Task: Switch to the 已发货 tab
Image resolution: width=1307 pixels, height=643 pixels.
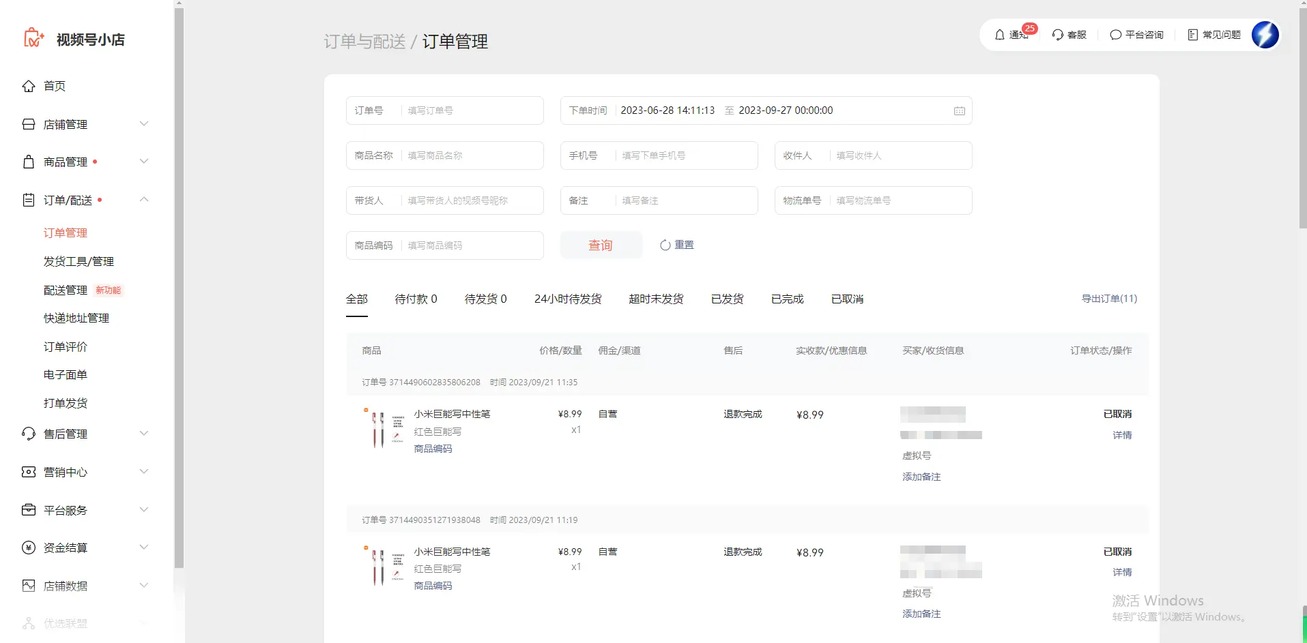Action: click(727, 299)
